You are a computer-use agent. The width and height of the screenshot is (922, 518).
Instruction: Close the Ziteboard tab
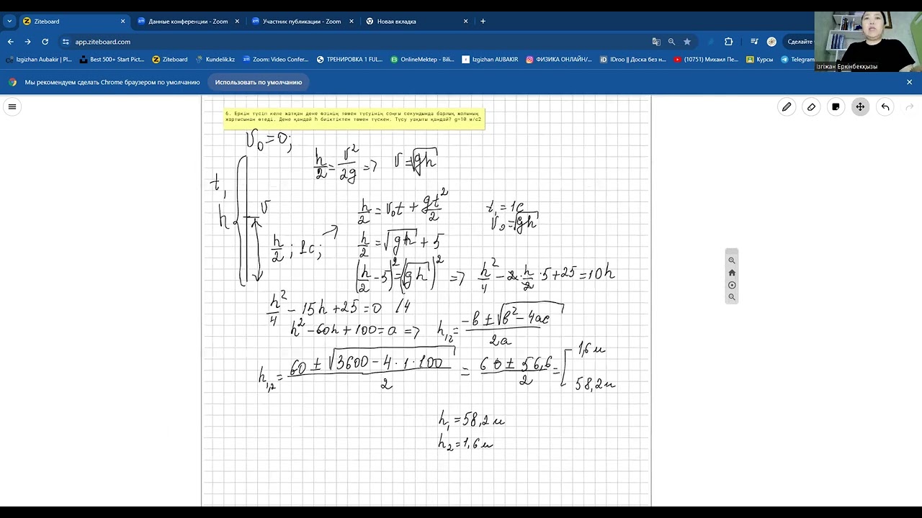[122, 21]
